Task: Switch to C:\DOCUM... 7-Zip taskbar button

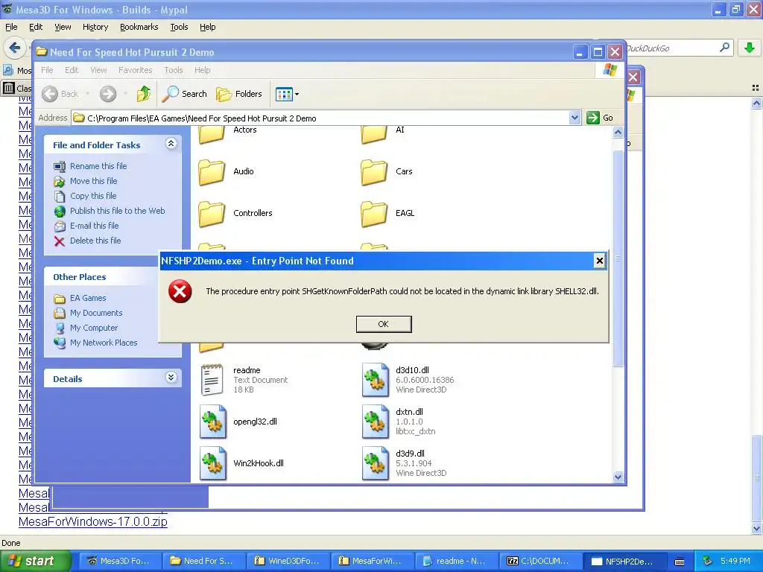Action: [x=540, y=561]
